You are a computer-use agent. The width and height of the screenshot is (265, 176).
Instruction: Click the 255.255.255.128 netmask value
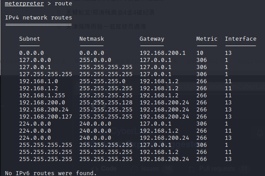coord(106,103)
